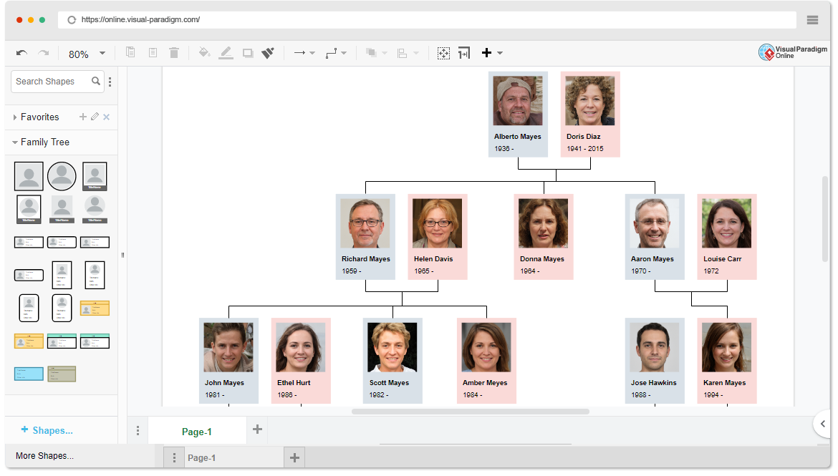
Task: Click the Delete icon in the toolbar
Action: (174, 52)
